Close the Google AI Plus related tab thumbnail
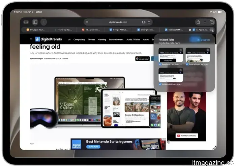Viewport: 236px width, 167px height. 181,50
